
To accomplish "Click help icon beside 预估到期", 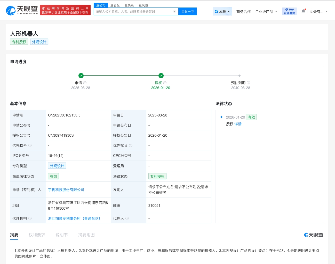I will pyautogui.click(x=249, y=83).
